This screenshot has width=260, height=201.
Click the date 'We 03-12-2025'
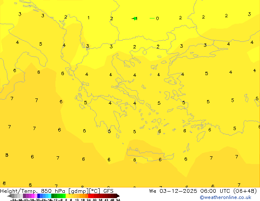pyautogui.click(x=173, y=191)
